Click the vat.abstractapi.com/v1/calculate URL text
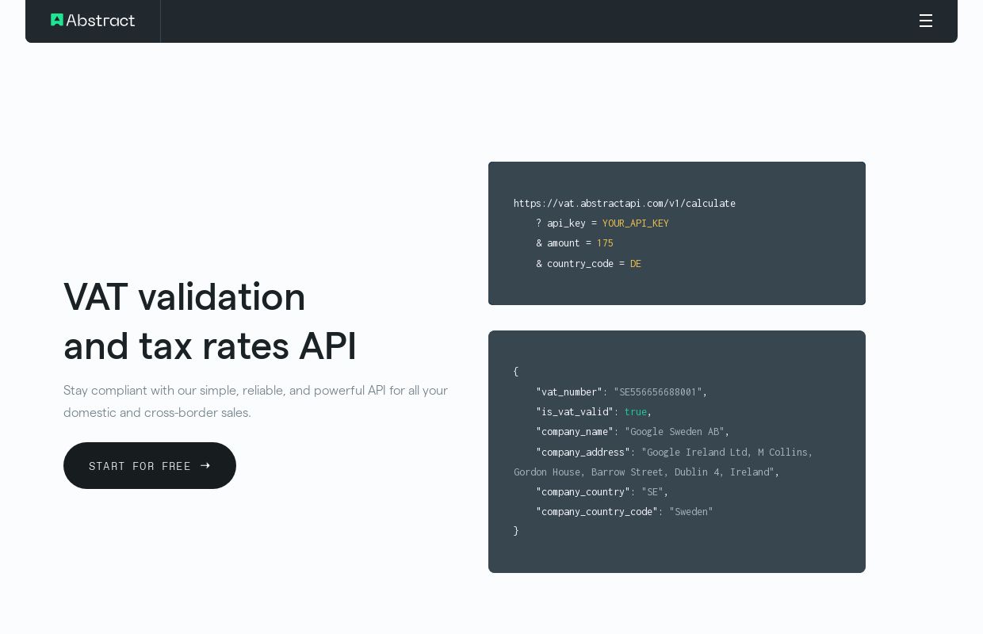983x634 pixels. (x=625, y=204)
